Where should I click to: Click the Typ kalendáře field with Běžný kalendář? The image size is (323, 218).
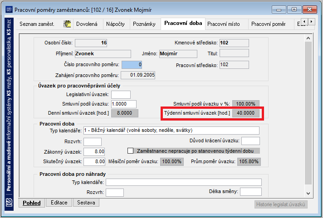171,131
